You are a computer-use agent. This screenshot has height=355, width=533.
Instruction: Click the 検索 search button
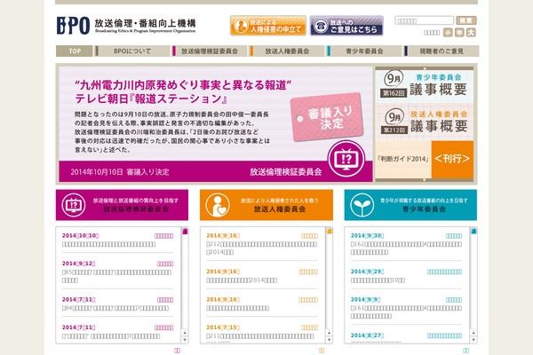(466, 20)
